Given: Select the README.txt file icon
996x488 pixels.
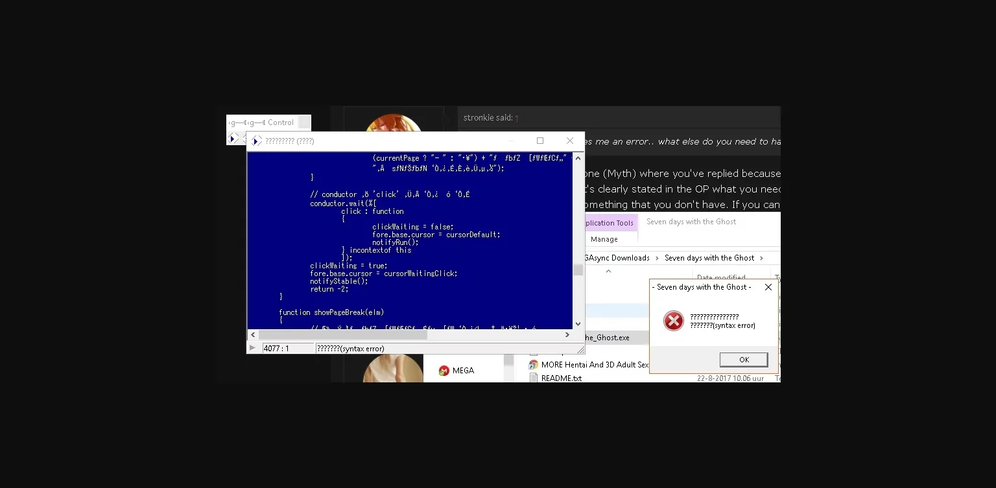Looking at the screenshot, I should coord(534,378).
